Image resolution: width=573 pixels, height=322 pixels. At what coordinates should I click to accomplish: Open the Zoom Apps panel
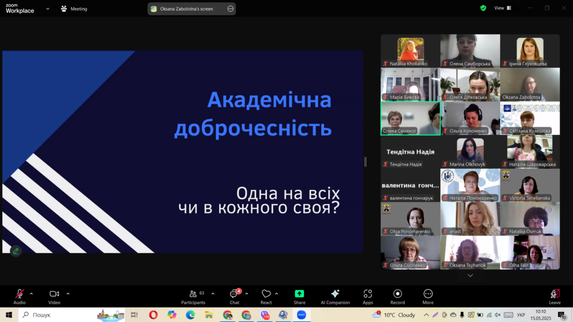click(x=368, y=296)
